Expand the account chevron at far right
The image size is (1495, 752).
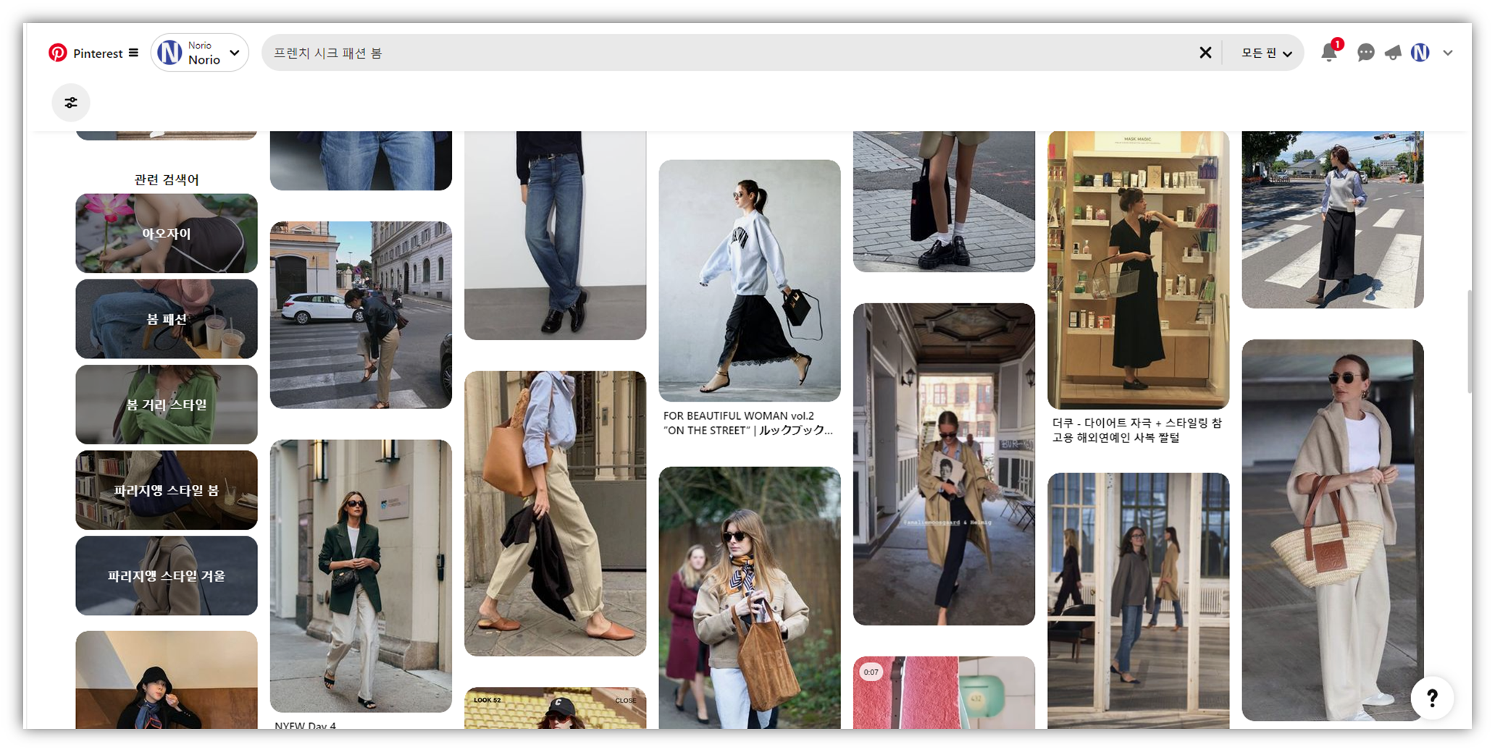point(1448,53)
